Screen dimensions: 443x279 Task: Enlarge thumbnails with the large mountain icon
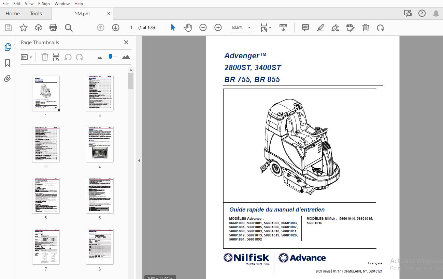pyautogui.click(x=126, y=57)
